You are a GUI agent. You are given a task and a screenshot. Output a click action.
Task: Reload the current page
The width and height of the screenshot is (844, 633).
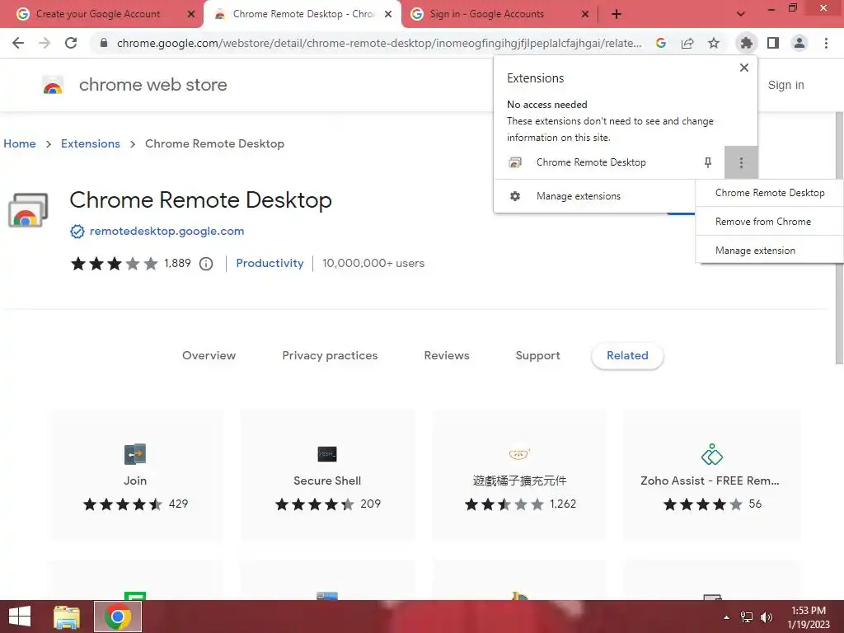point(71,43)
